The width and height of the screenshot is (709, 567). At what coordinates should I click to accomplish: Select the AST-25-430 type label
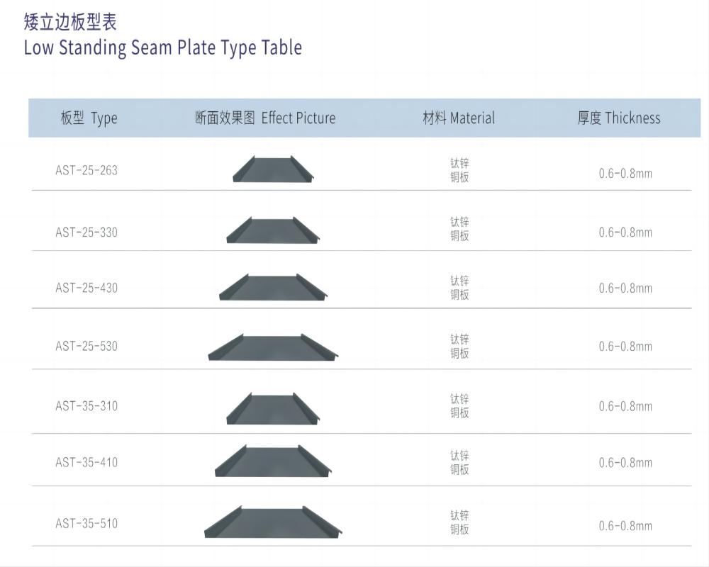(x=86, y=288)
